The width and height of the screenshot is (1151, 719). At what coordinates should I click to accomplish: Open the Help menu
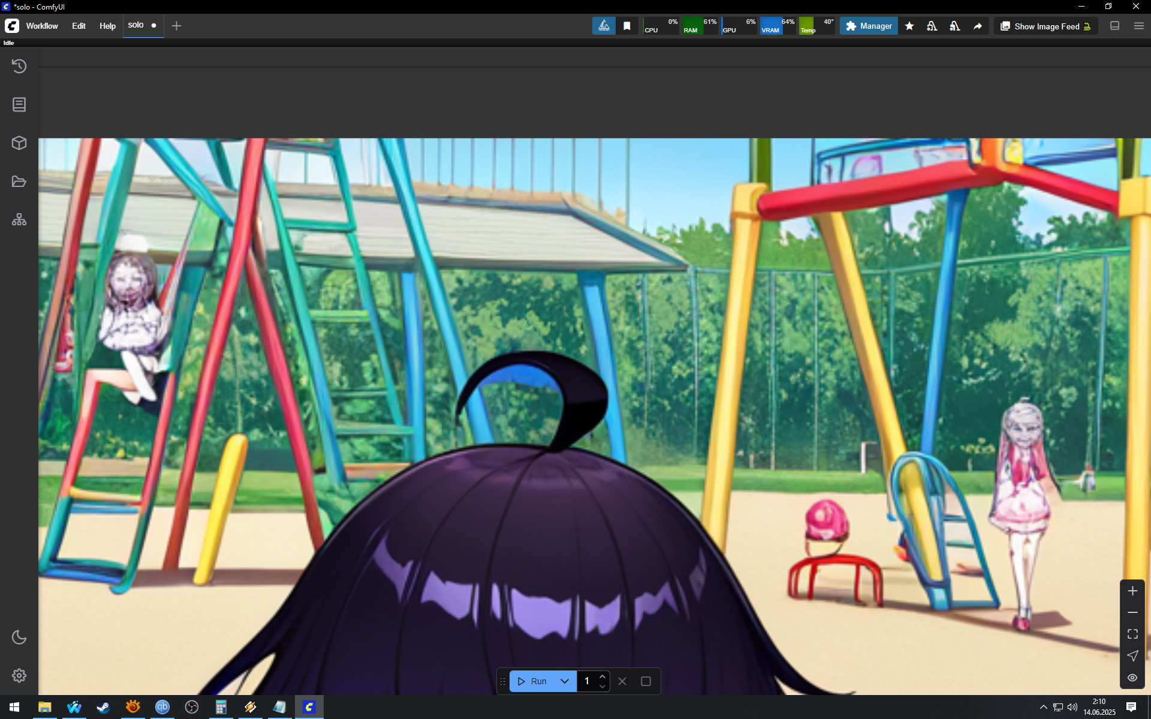(x=107, y=26)
